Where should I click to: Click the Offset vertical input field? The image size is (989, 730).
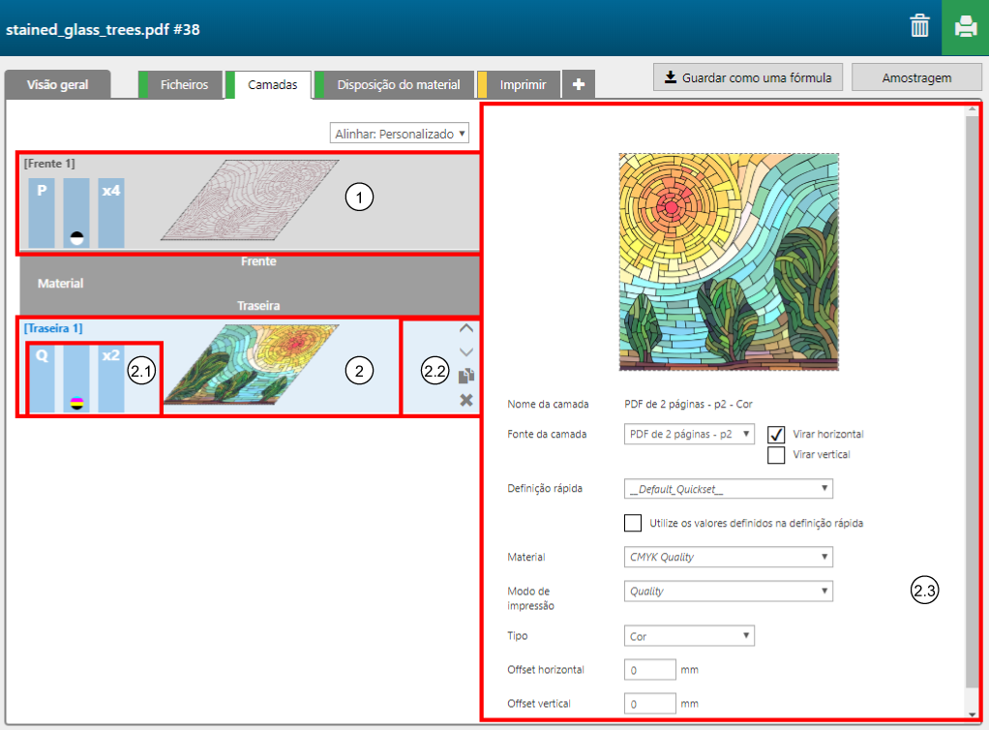(x=649, y=704)
